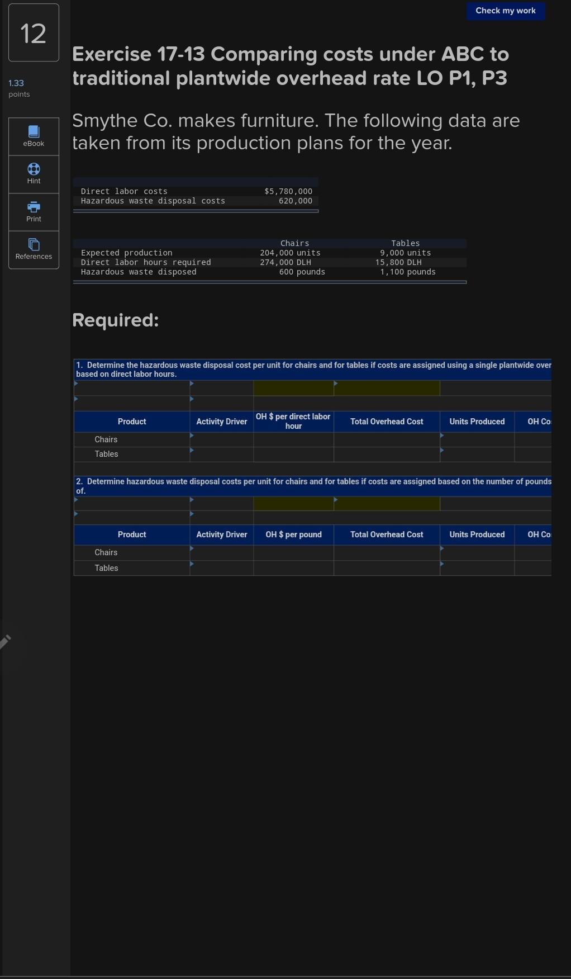Click Total Overhead Cost cell for Tables in part 2
The height and width of the screenshot is (979, 571).
coord(387,568)
